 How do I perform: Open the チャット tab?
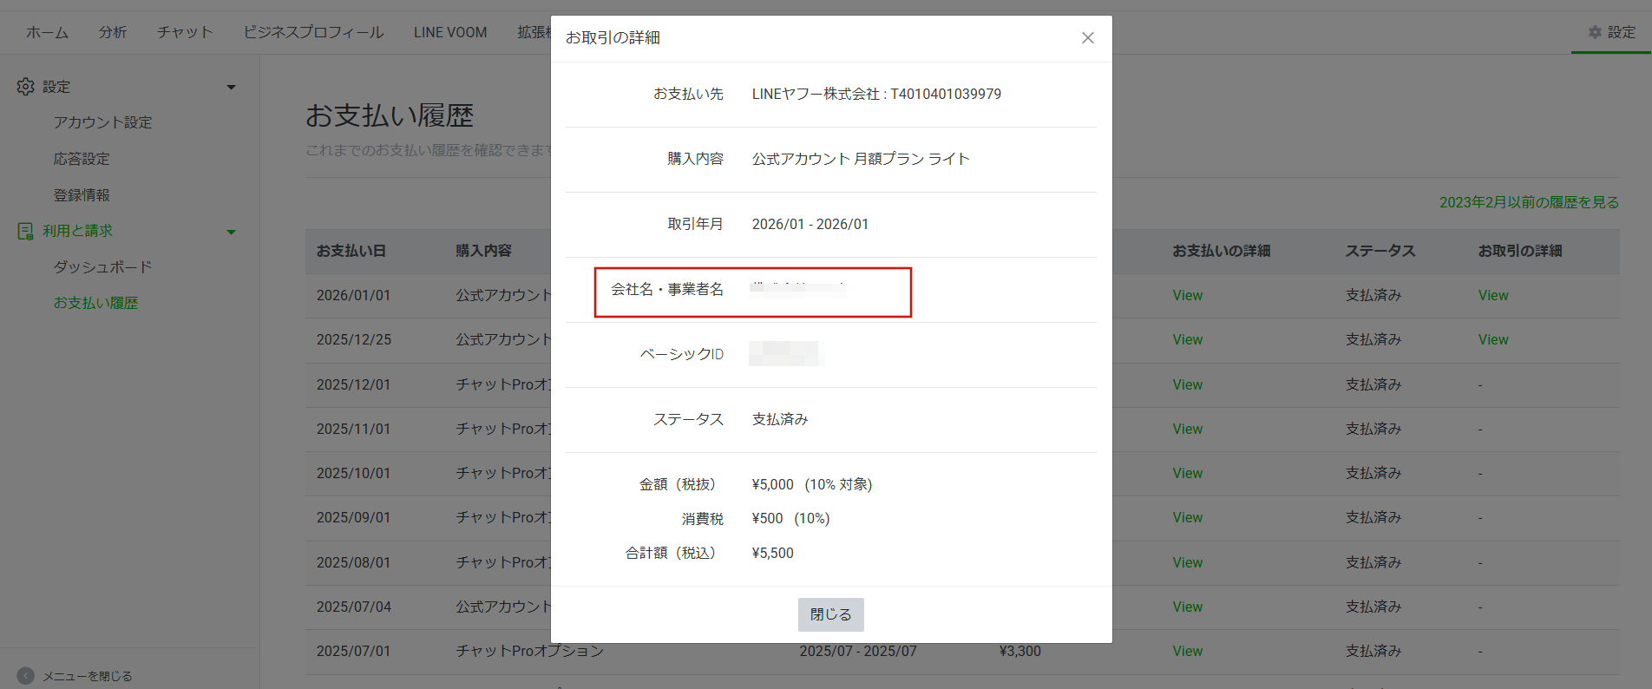pos(185,32)
